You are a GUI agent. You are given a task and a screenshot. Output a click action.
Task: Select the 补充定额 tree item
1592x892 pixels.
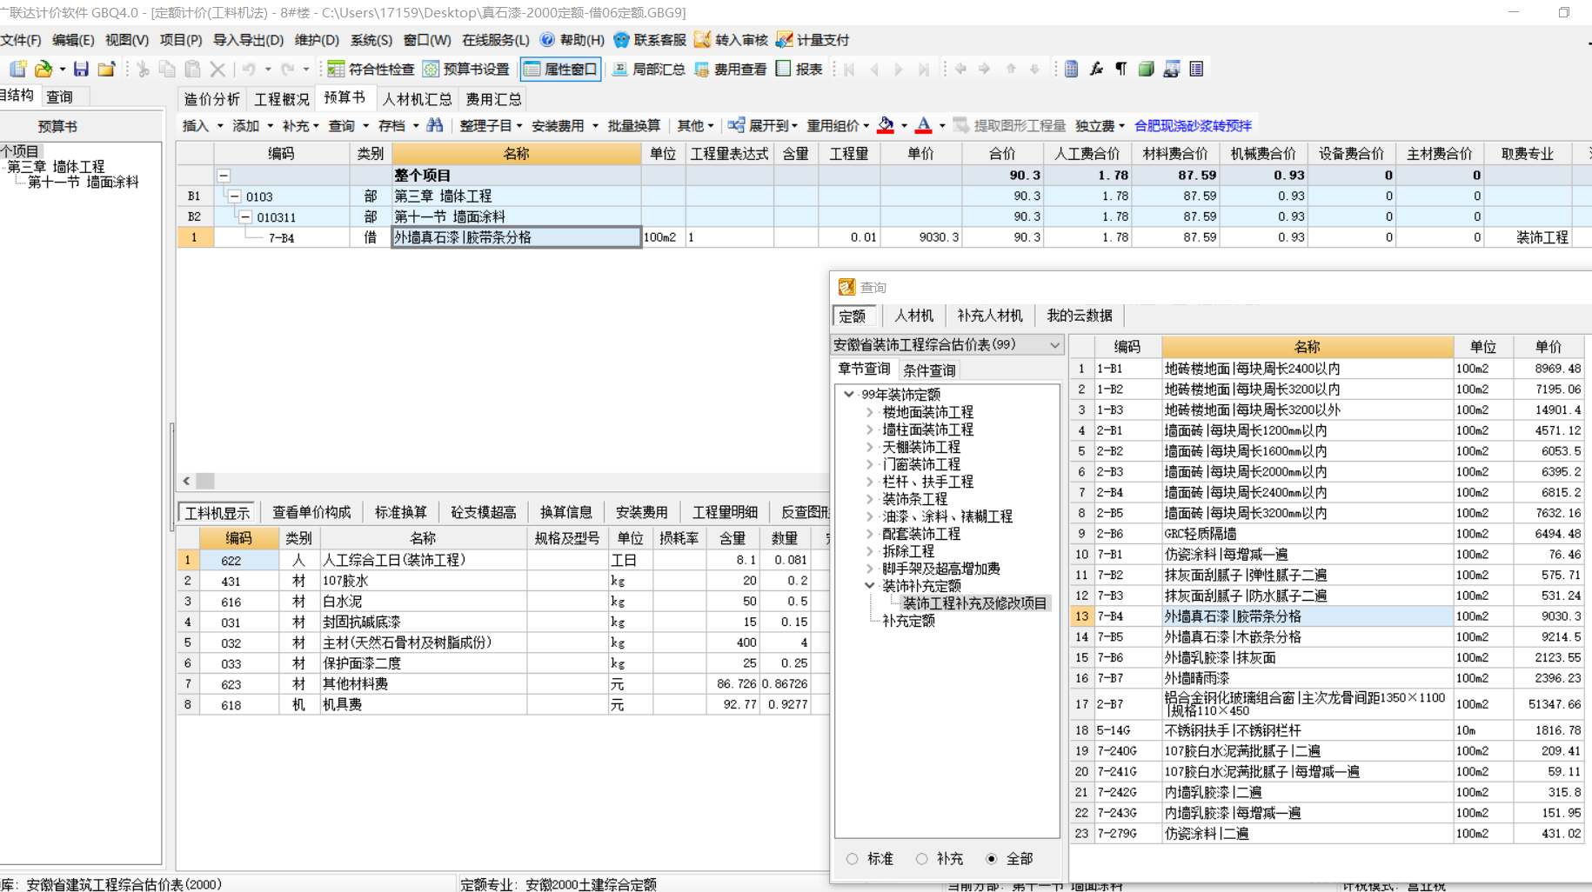(x=909, y=621)
